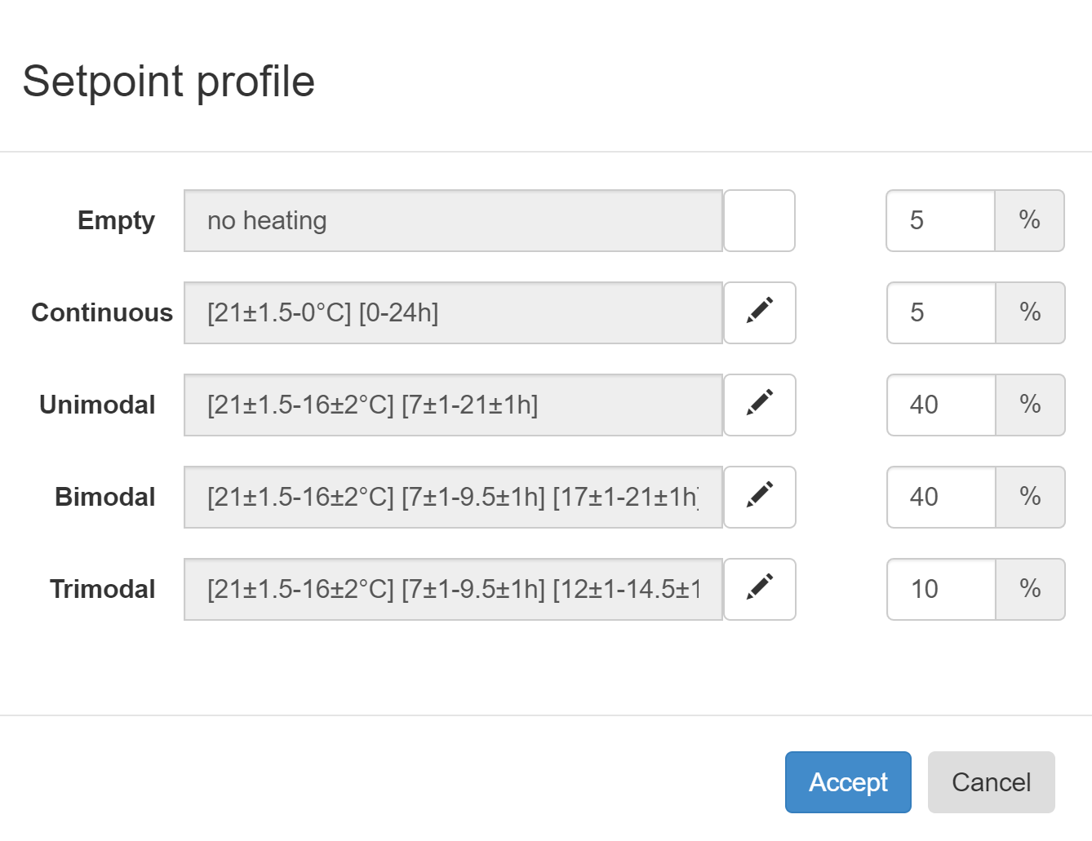Click the Continuous percentage value field
The height and width of the screenshot is (841, 1092).
(x=940, y=312)
